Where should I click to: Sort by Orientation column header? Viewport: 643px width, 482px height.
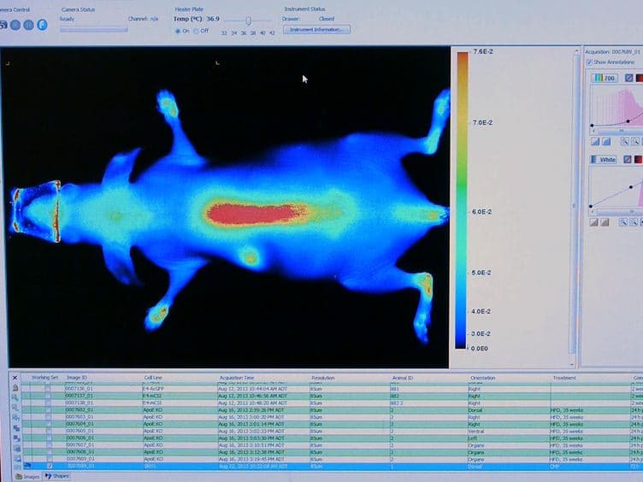[482, 378]
